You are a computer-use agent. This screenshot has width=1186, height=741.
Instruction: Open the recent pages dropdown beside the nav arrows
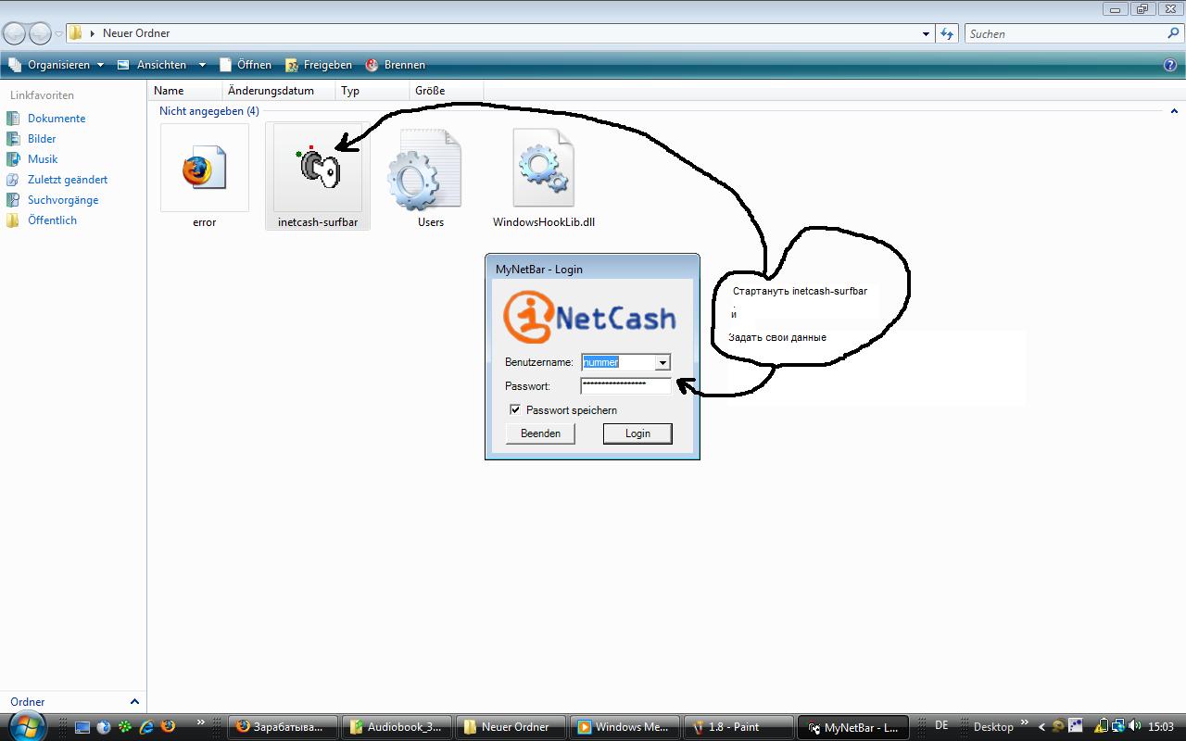(x=59, y=33)
